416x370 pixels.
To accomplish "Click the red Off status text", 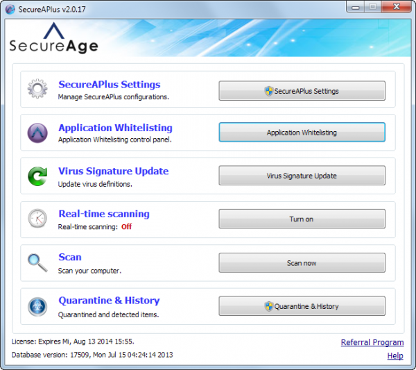I will point(127,226).
